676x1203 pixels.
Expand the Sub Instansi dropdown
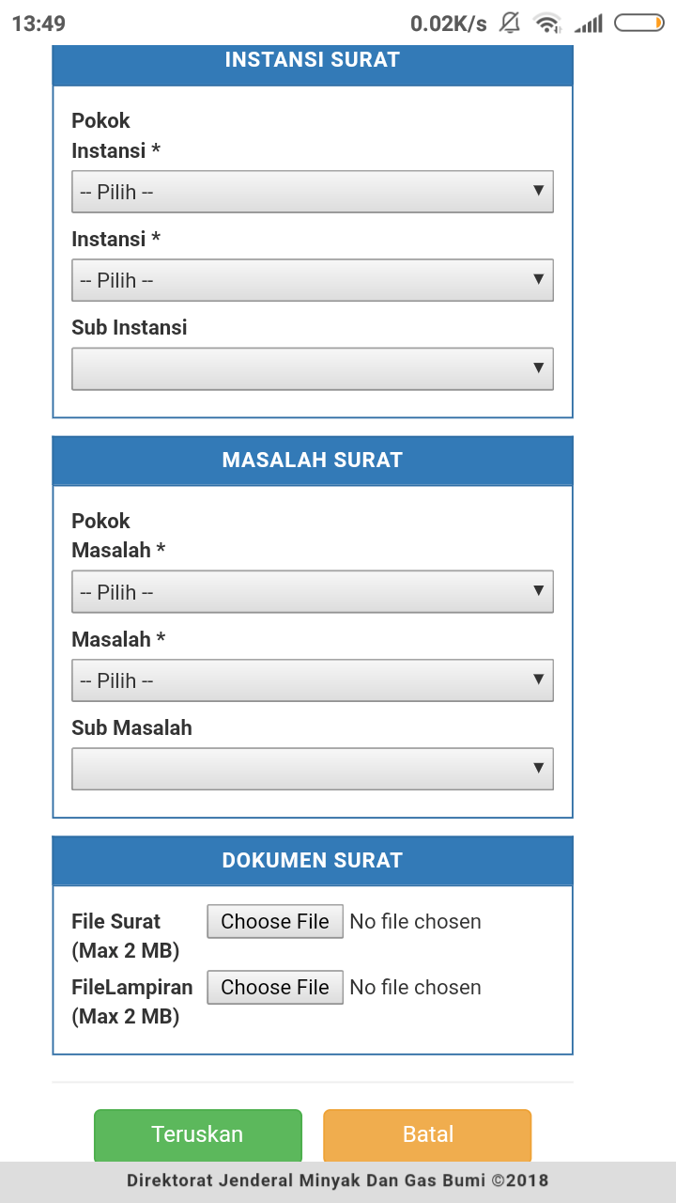click(312, 368)
